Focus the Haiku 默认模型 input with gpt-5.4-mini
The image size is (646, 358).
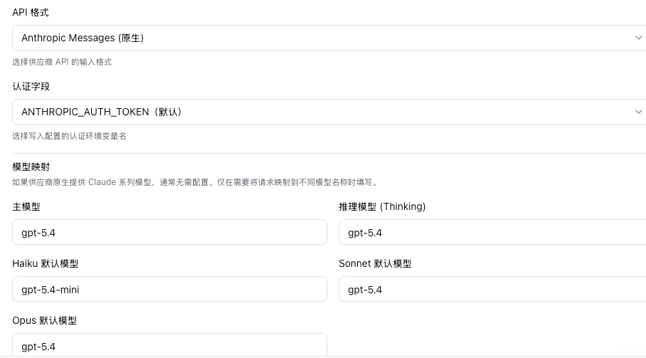pos(170,289)
